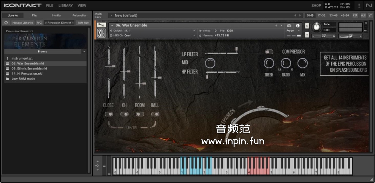This screenshot has width=375, height=183.
Task: Open the Purge dropdown menu
Action: click(x=293, y=31)
